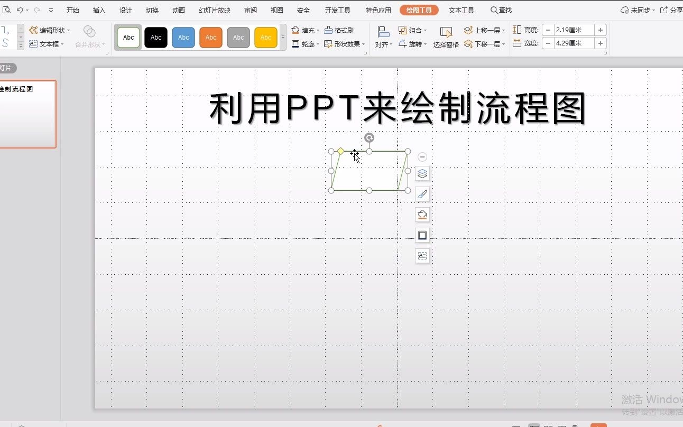The image size is (683, 427).
Task: Increase the 高度 height value
Action: coord(601,30)
